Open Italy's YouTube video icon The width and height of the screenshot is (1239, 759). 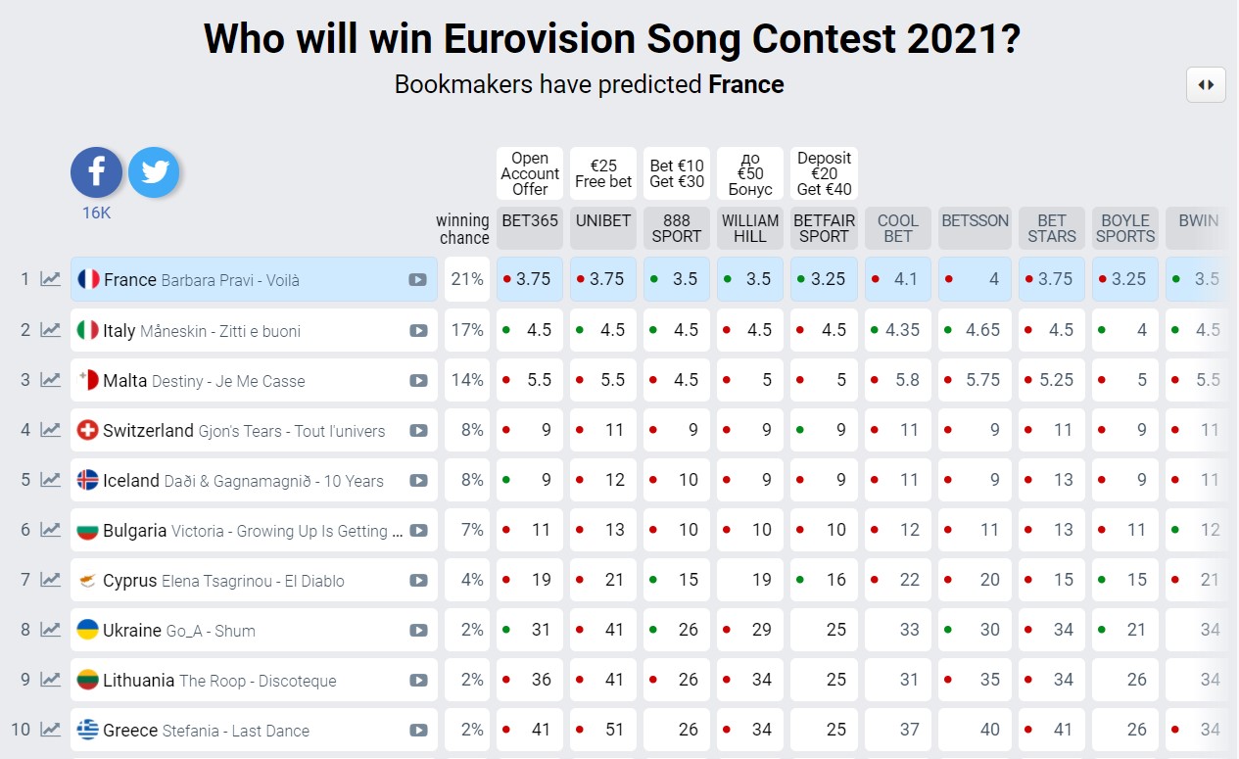(418, 331)
